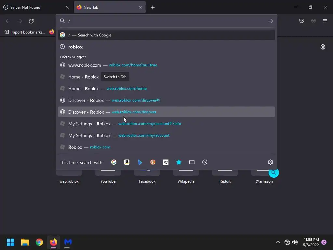This screenshot has width=333, height=250.
Task: Show hidden system tray icons
Action: point(278,242)
